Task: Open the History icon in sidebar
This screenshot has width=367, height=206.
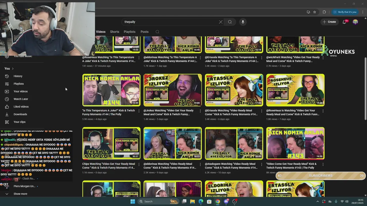Action: click(x=7, y=76)
